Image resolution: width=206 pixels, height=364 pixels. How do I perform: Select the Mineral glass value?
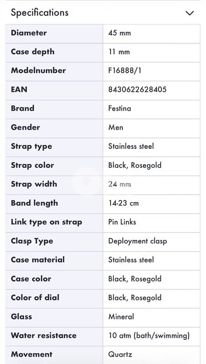[x=121, y=317]
